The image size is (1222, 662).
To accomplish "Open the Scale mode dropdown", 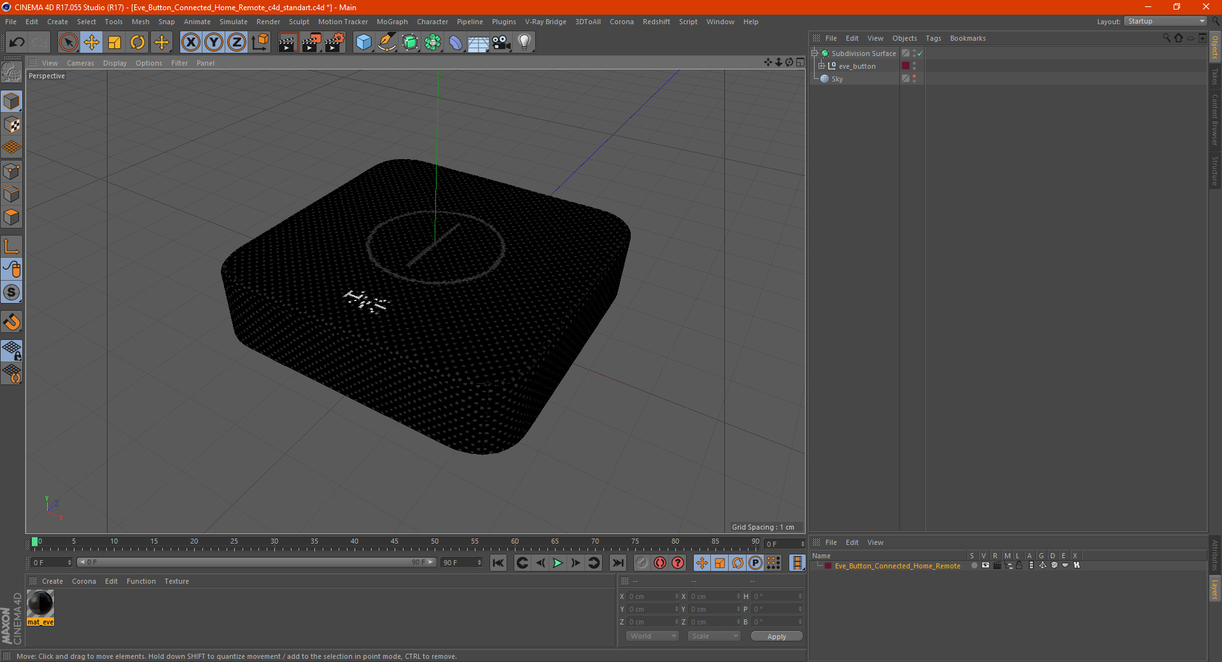I will tap(714, 636).
